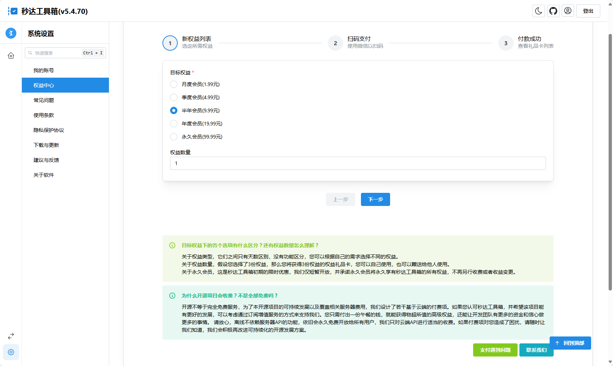Click the 目标权益 field label

click(x=180, y=73)
